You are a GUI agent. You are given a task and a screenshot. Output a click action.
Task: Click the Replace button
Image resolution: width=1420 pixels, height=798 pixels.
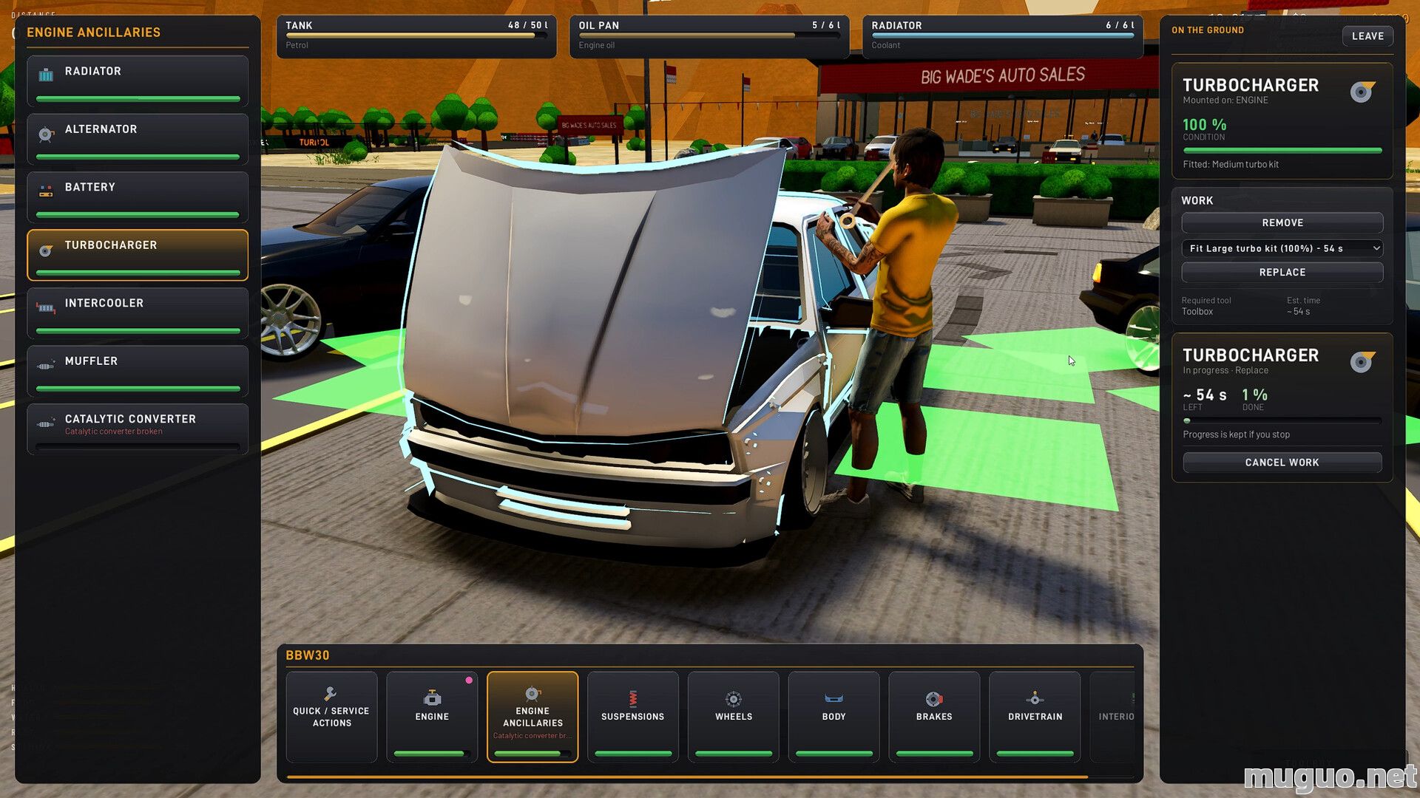[x=1282, y=272]
